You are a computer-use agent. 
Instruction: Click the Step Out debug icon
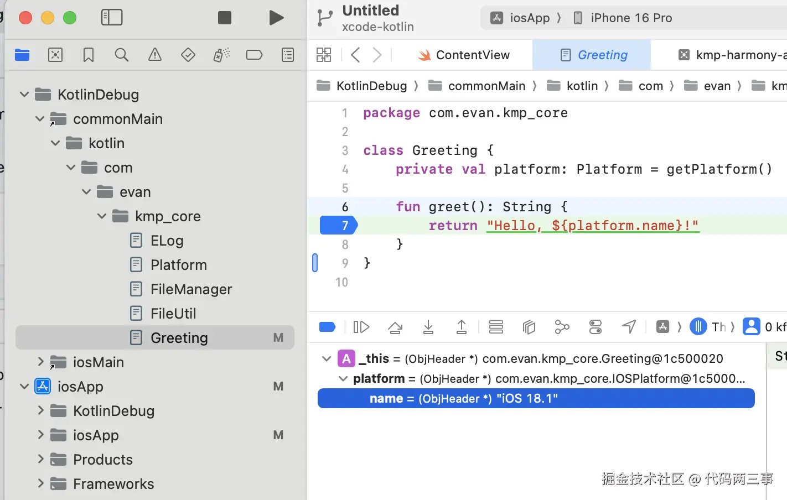462,327
